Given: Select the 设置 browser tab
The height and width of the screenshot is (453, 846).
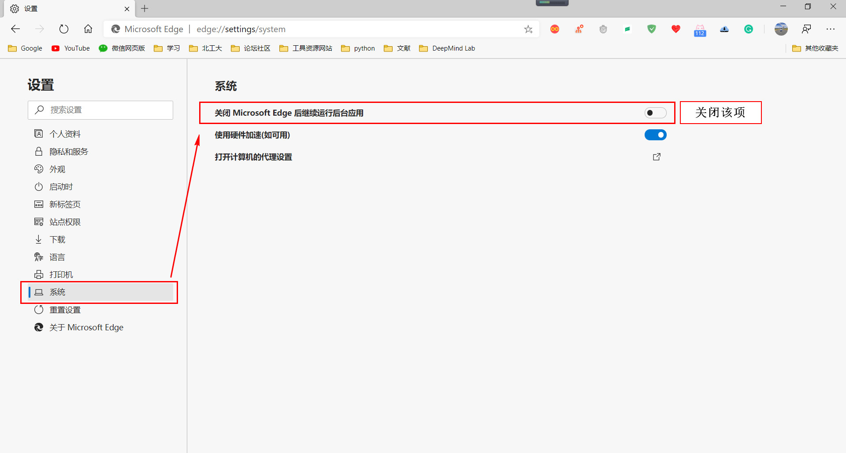Looking at the screenshot, I should click(68, 9).
